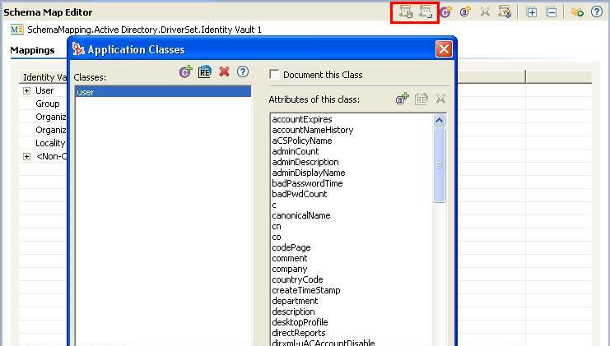
Task: Add a new class in the Classes toolbar
Action: 185,72
